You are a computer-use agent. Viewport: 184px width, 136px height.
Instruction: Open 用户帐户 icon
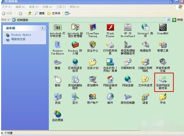[x=93, y=97]
